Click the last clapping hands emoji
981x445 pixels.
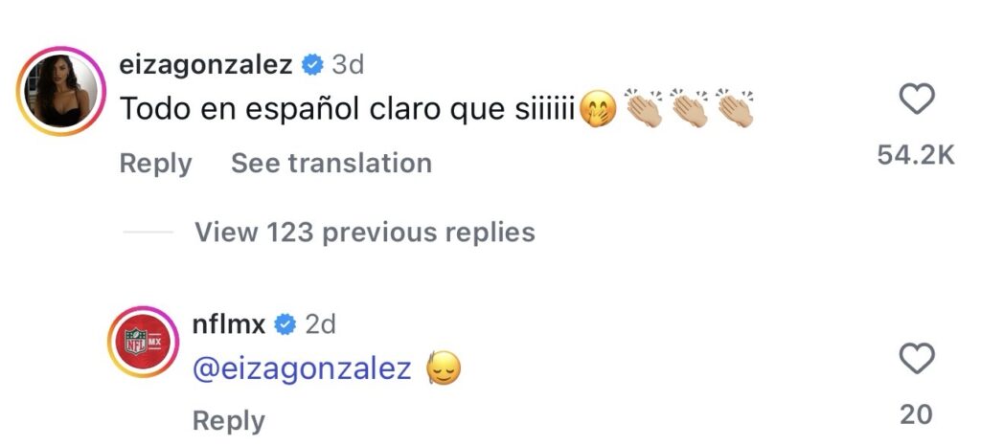coord(733,109)
